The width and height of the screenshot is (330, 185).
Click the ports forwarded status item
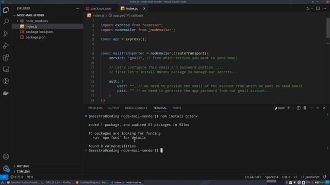point(30,177)
